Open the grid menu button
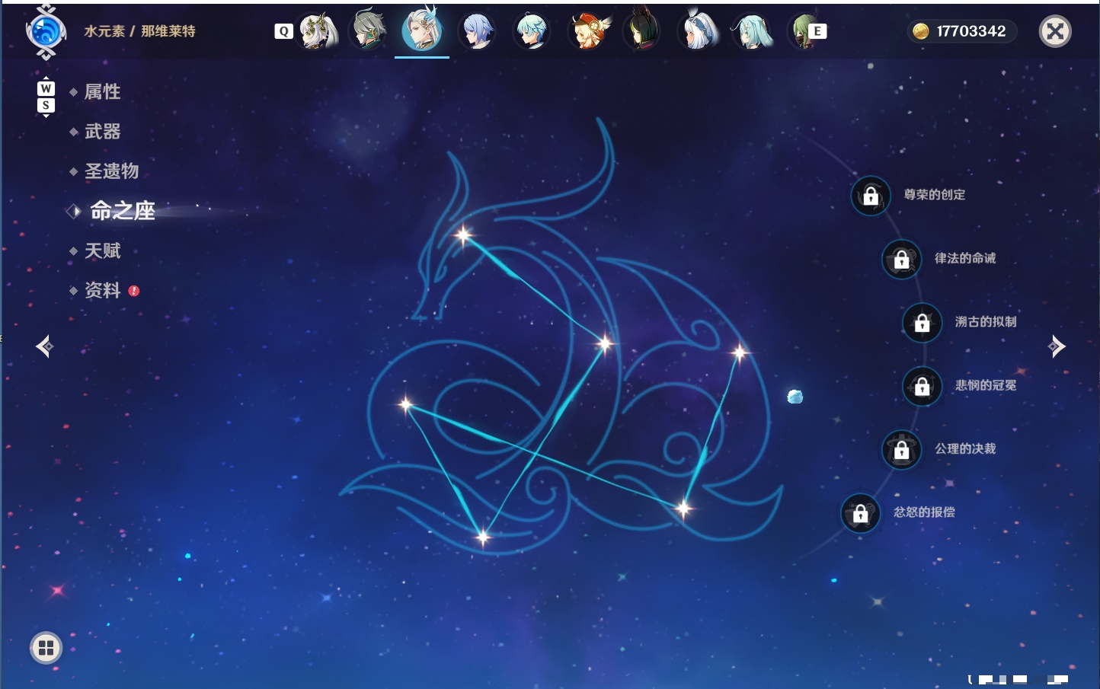 46,648
